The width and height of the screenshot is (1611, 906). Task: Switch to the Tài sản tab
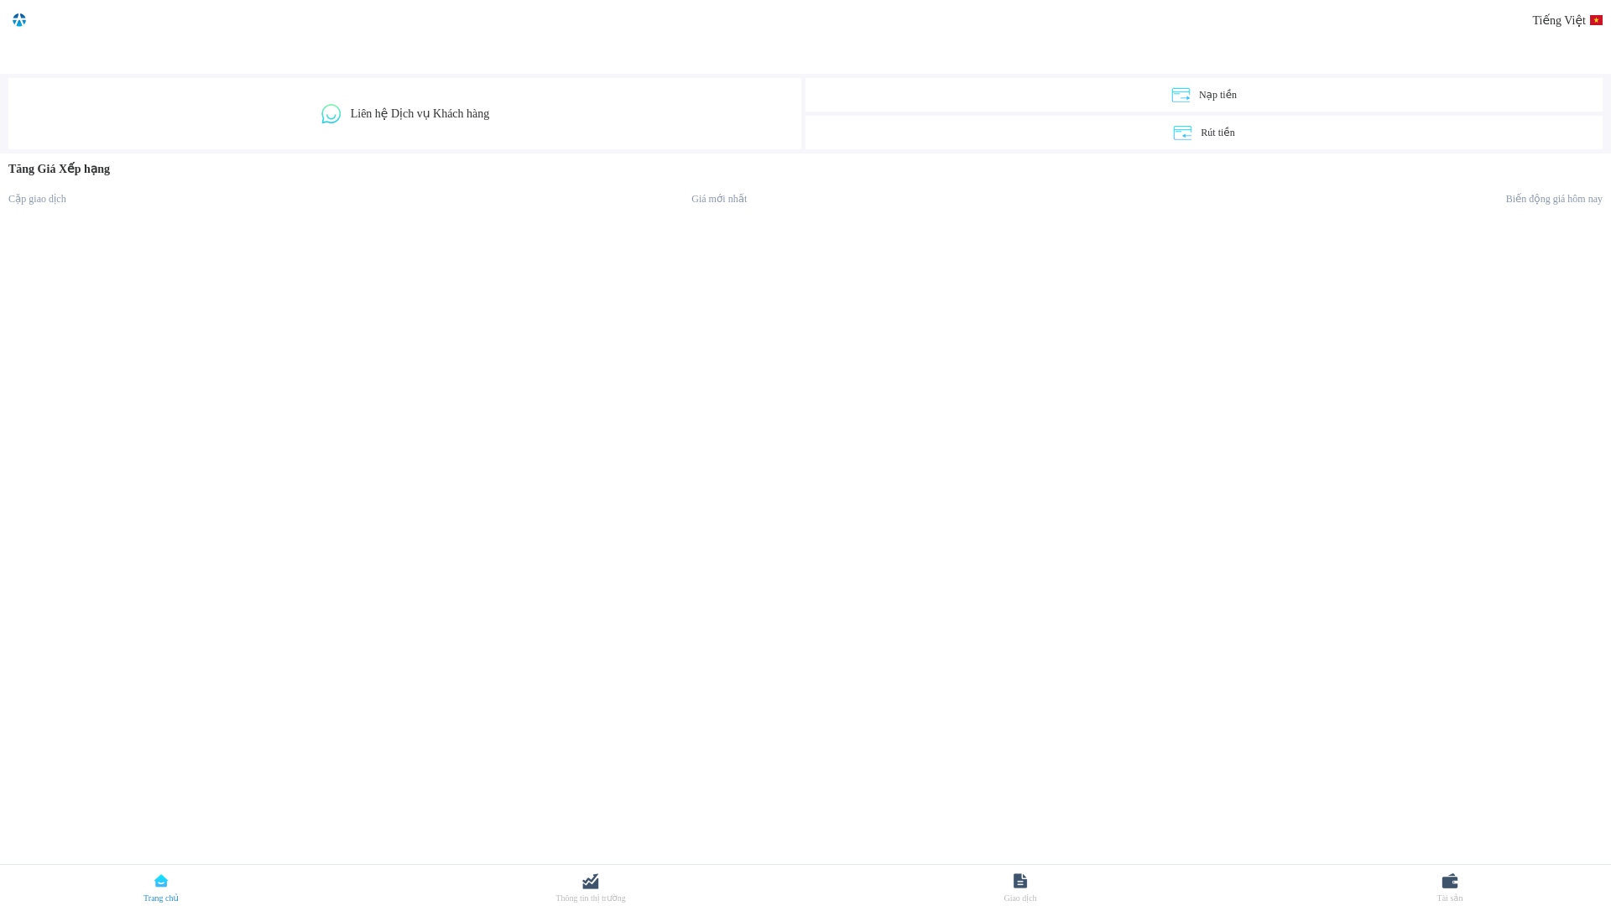[1450, 888]
